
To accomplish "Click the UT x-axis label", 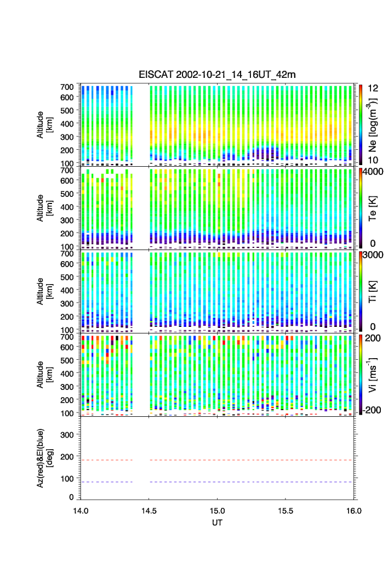I will [217, 523].
